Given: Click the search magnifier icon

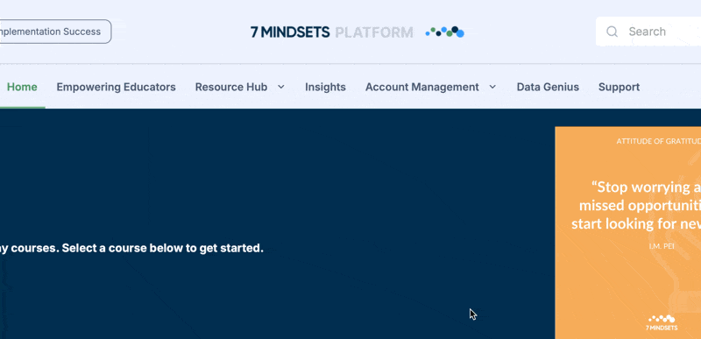Looking at the screenshot, I should pyautogui.click(x=612, y=32).
